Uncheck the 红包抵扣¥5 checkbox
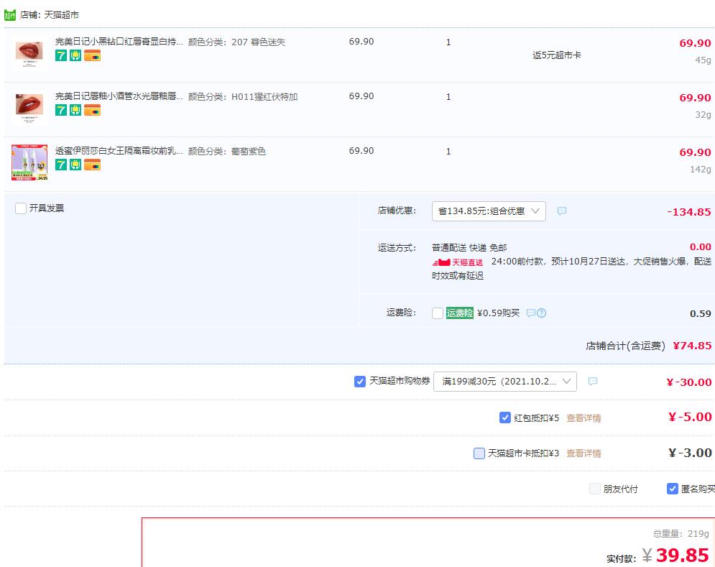Viewport: 715px width, 567px height. 504,418
